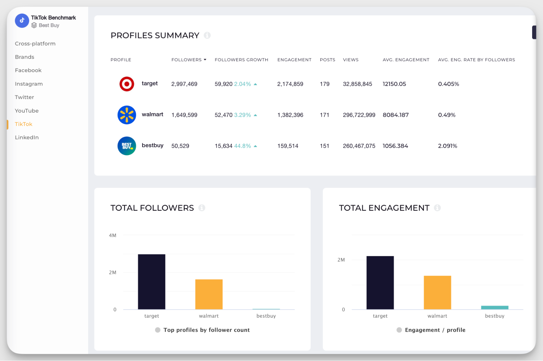The height and width of the screenshot is (361, 543).
Task: Click walmart's followers value 1,649,599
Action: click(x=184, y=115)
